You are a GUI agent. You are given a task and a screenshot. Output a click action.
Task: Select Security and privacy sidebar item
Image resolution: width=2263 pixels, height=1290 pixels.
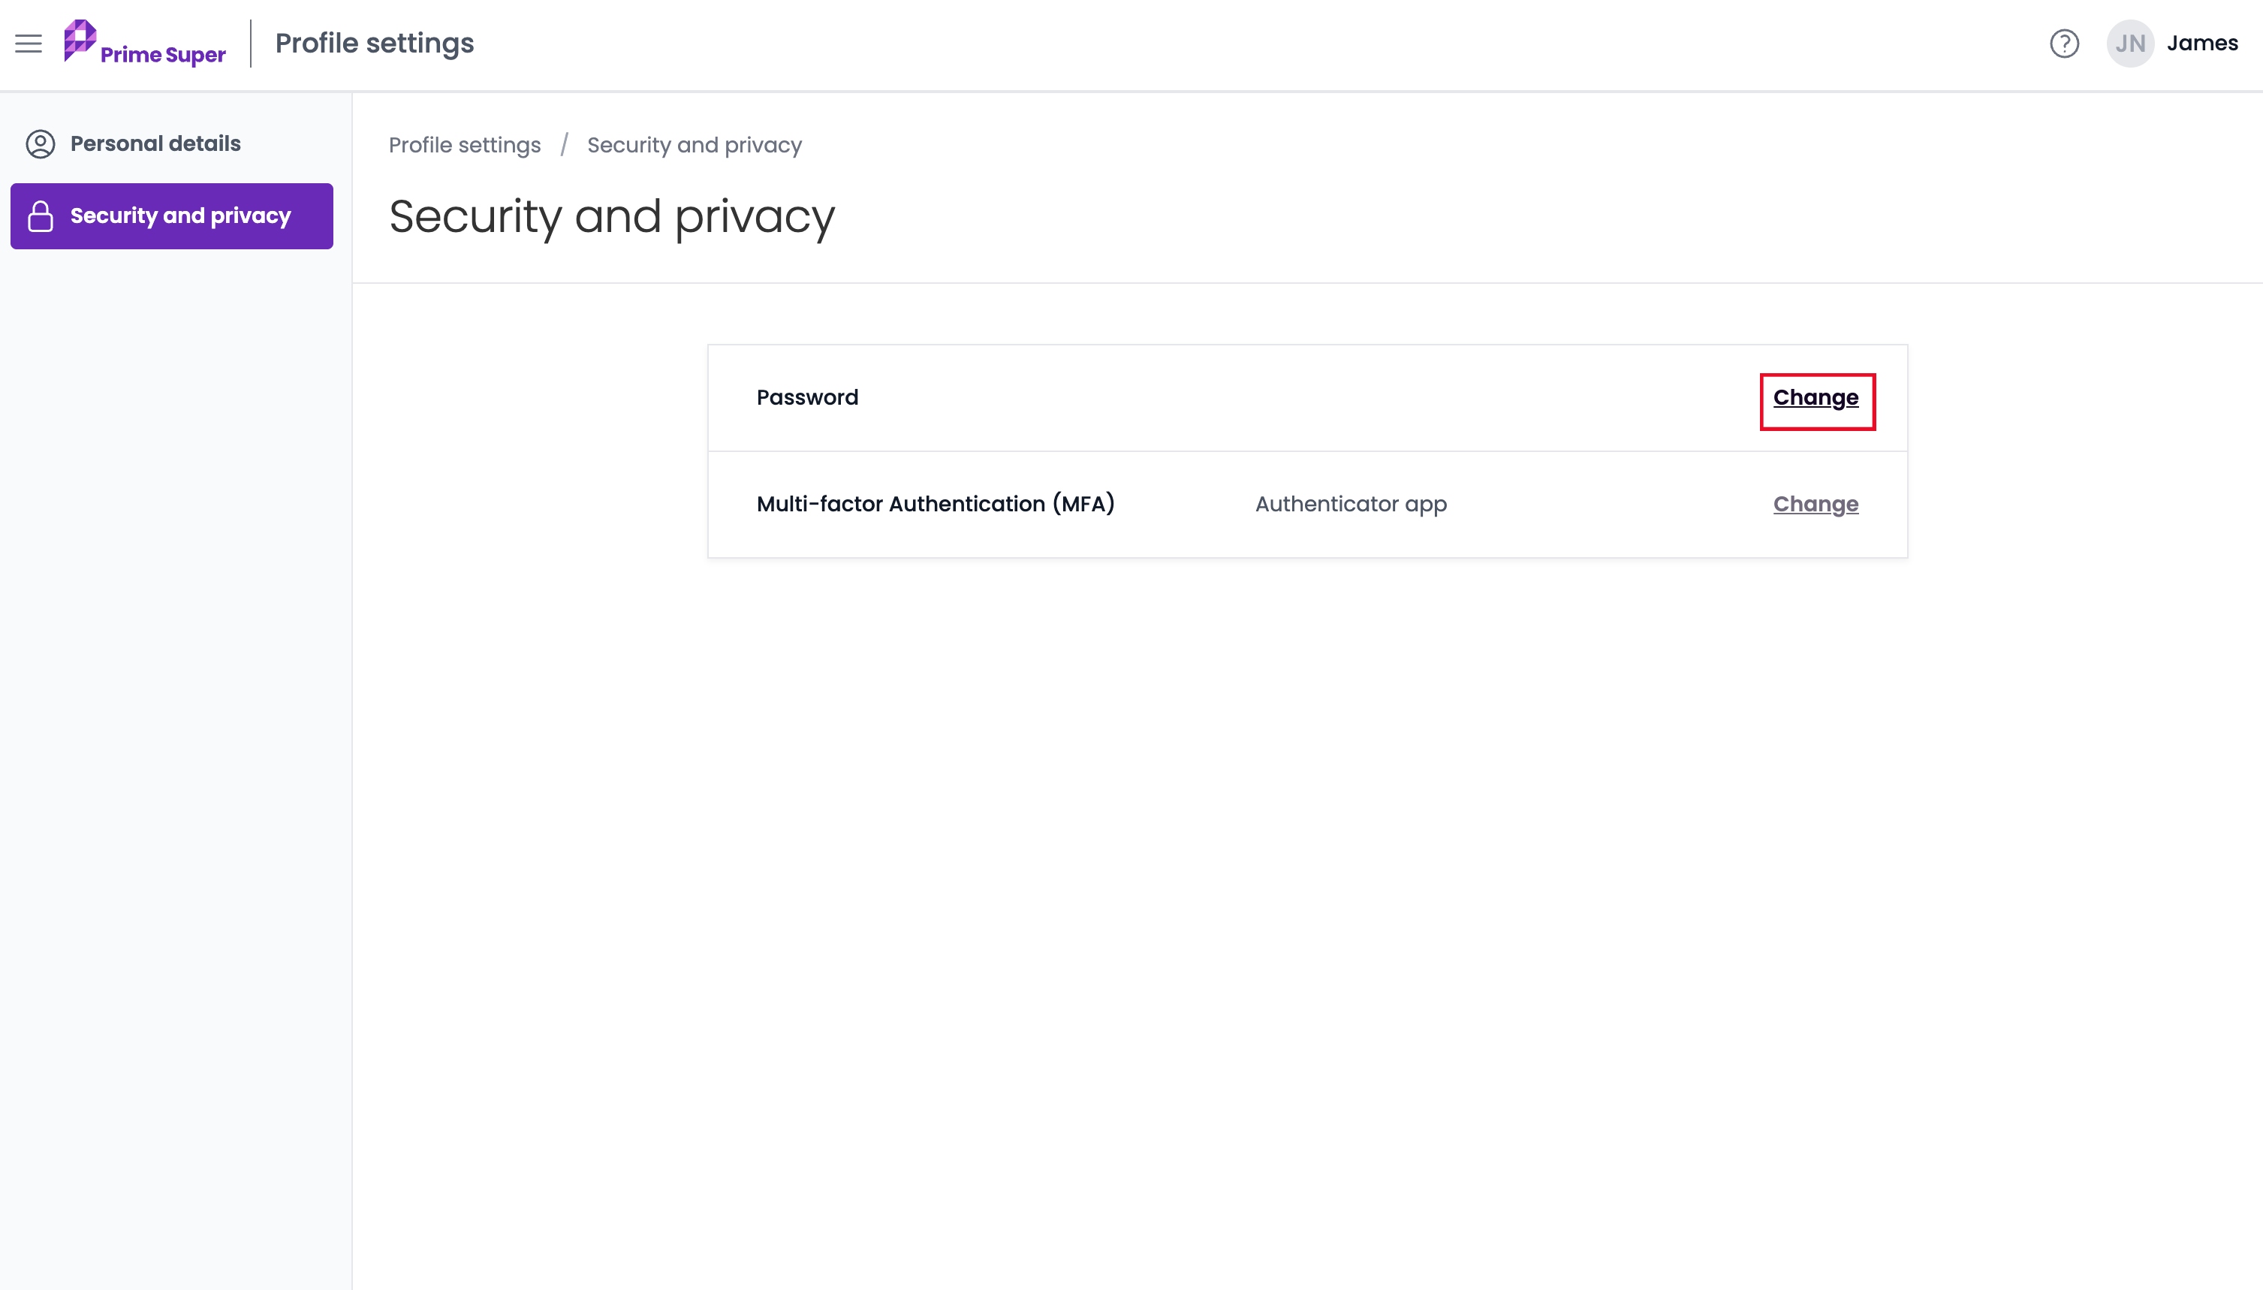pyautogui.click(x=172, y=216)
